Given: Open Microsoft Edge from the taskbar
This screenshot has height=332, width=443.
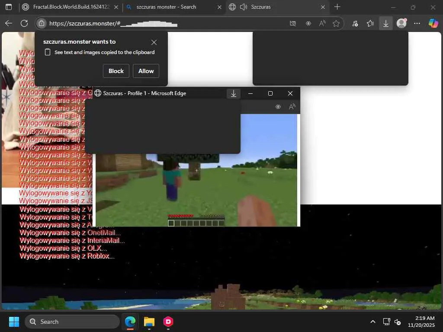Looking at the screenshot, I should click(x=130, y=322).
